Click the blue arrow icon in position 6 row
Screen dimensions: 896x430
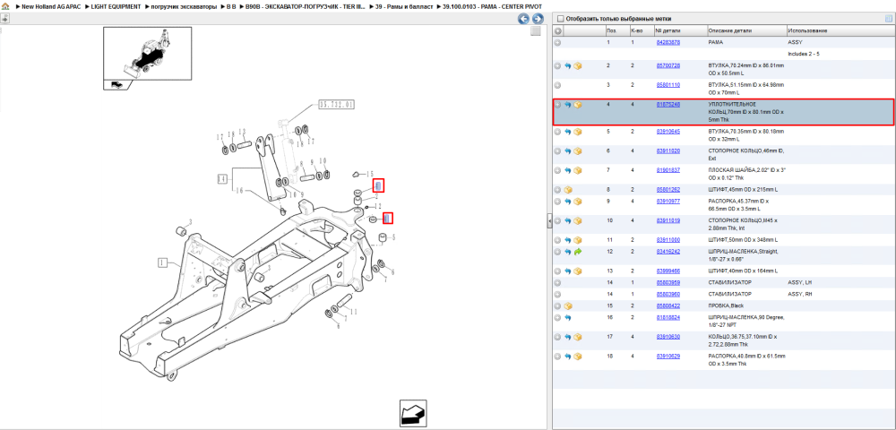click(x=568, y=151)
